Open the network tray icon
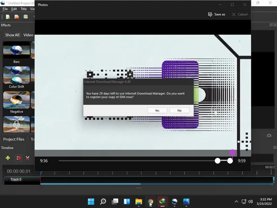Screen dimensions: 277x208 [x=244, y=201]
